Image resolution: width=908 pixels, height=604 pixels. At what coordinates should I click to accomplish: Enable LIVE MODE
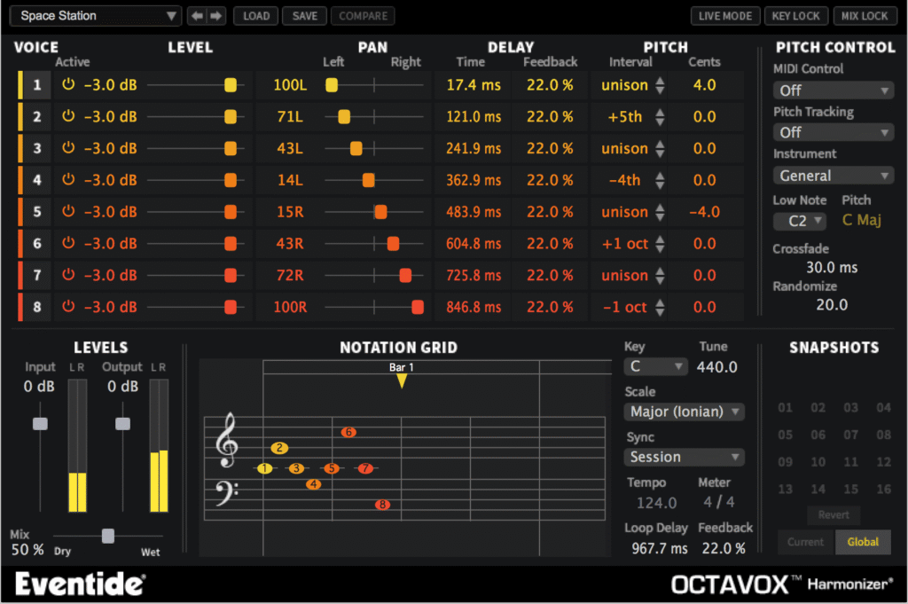[x=724, y=15]
